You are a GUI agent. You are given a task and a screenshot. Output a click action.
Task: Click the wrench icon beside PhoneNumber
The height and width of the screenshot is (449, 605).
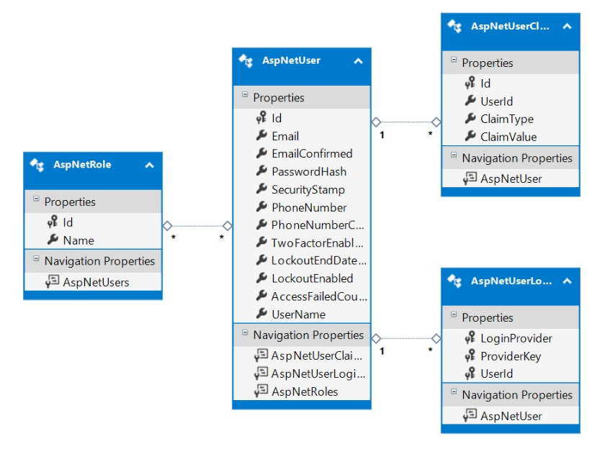tap(261, 207)
